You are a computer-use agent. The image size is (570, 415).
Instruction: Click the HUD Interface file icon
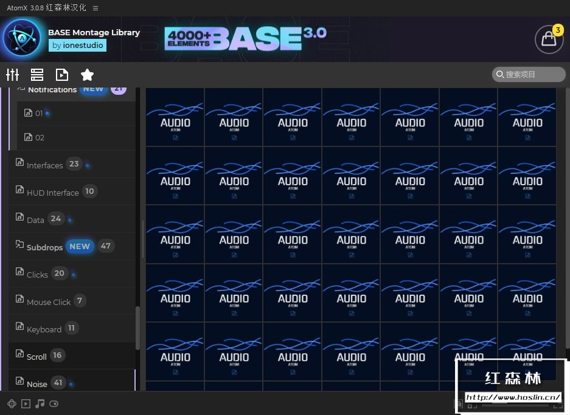click(x=19, y=189)
